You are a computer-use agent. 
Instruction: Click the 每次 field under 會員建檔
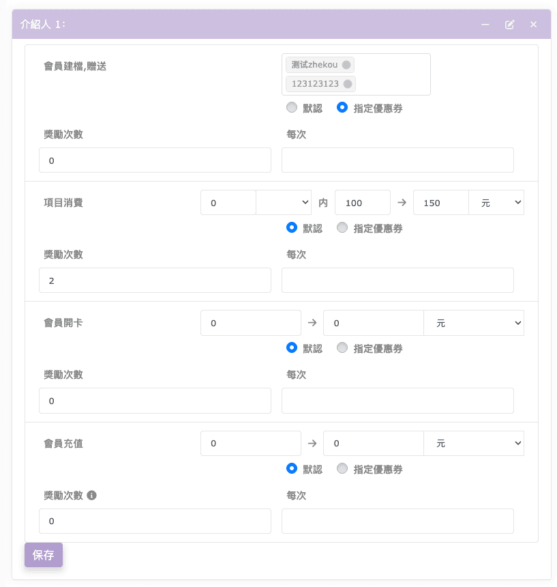[397, 160]
